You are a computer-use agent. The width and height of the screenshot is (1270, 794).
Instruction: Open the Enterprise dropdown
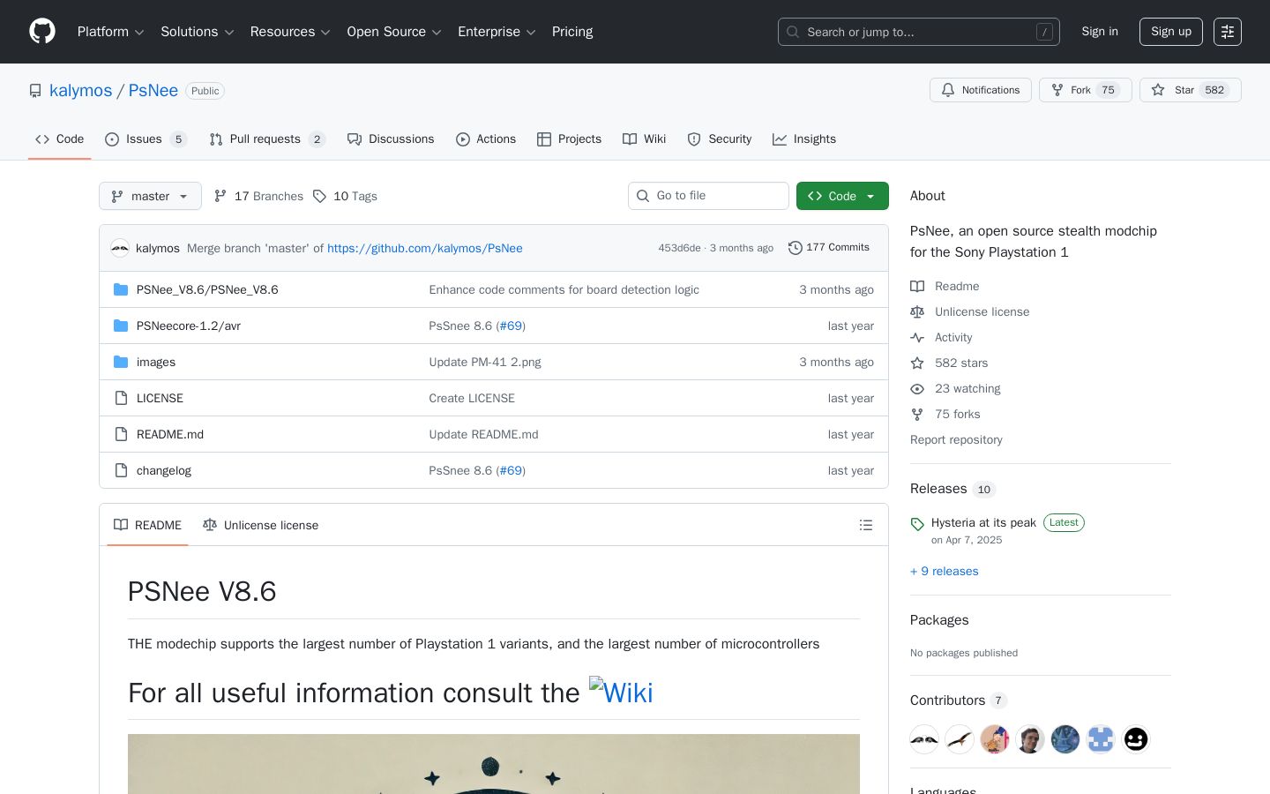[497, 32]
